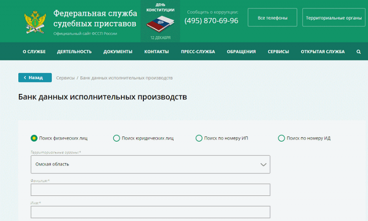Image resolution: width=368 pixels, height=221 pixels.
Task: Select Поиск юридических лиц radio button
Action: tap(116, 138)
